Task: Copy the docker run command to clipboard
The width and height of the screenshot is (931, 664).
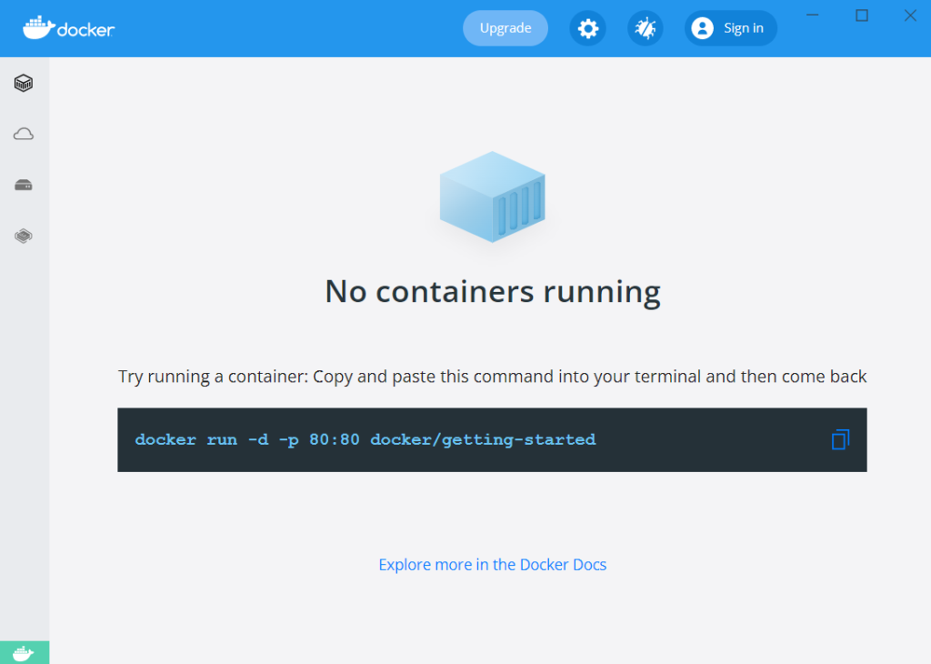Action: click(x=840, y=439)
